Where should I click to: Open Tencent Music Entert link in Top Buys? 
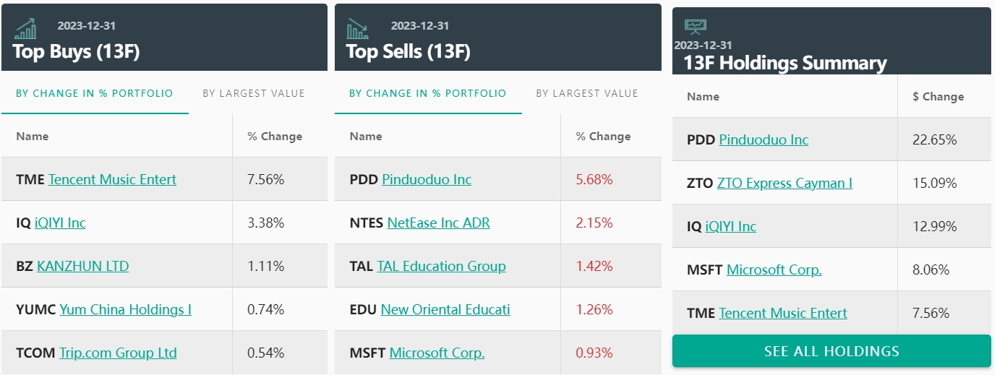coord(112,179)
